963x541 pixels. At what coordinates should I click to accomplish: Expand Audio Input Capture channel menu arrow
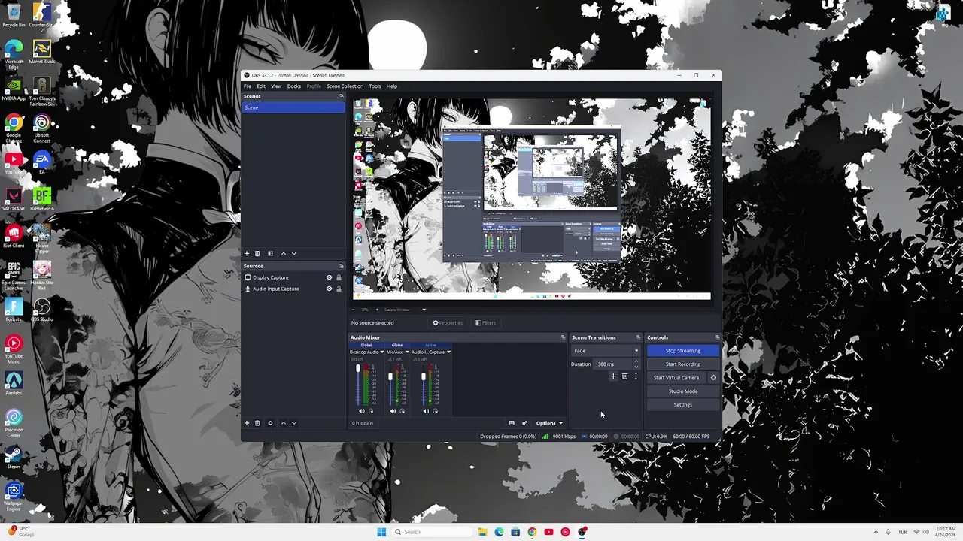(x=448, y=352)
